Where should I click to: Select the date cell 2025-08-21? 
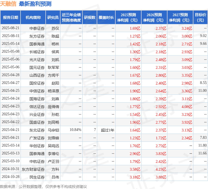click(x=11, y=28)
